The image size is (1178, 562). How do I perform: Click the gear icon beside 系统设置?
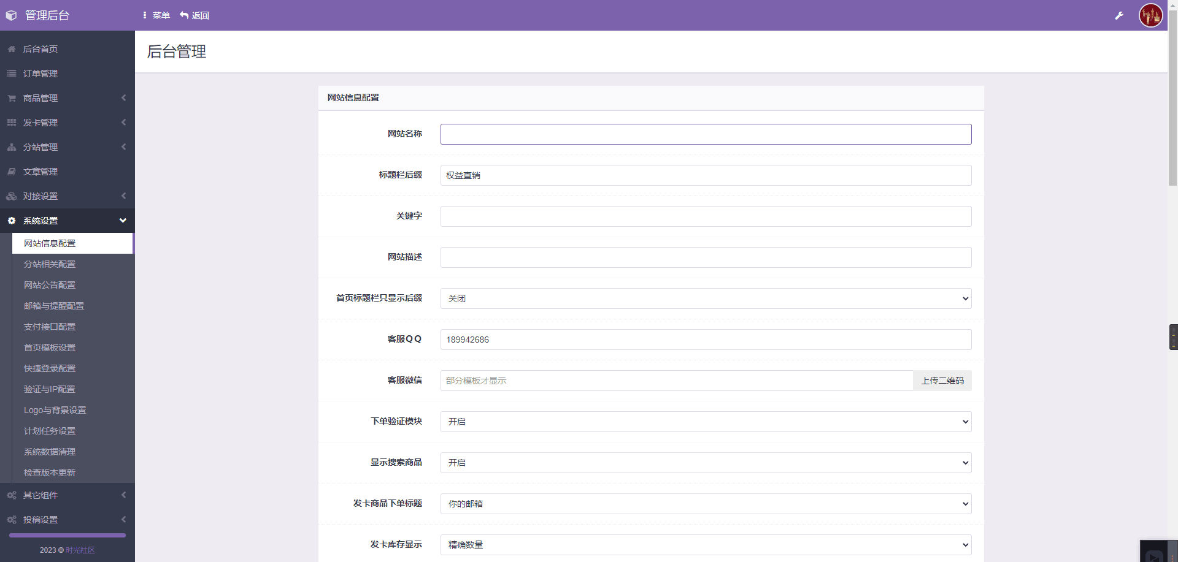[x=10, y=221]
